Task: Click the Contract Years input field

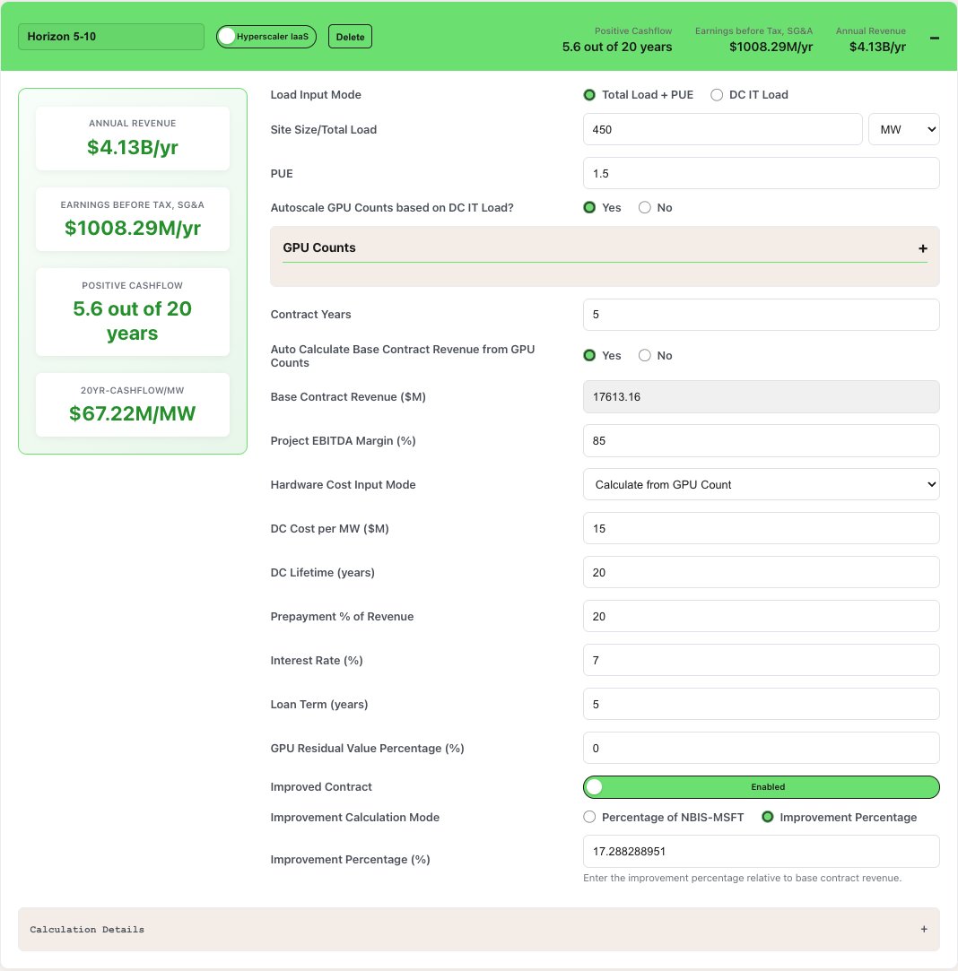Action: (x=761, y=315)
